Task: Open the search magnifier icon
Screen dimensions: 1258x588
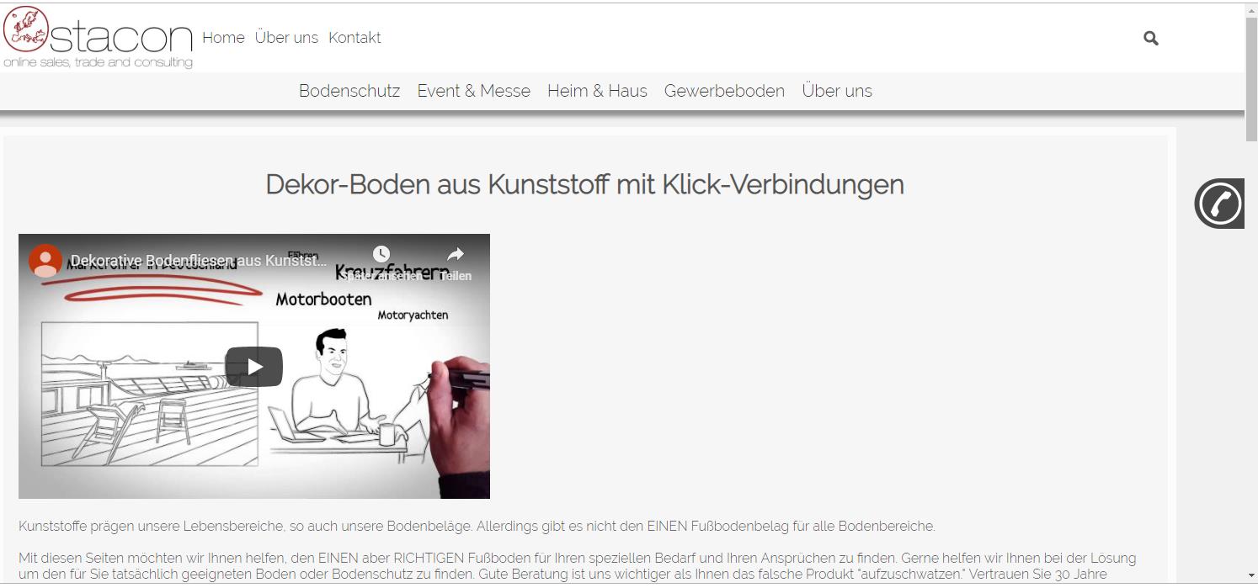Action: 1150,37
